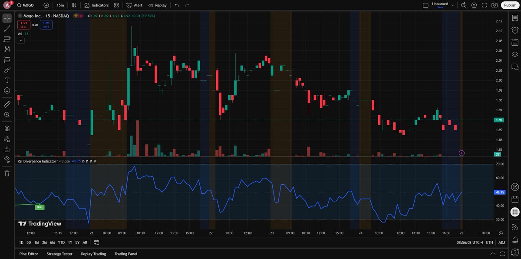
Task: Open the notifications bell icon
Action: (x=515, y=239)
